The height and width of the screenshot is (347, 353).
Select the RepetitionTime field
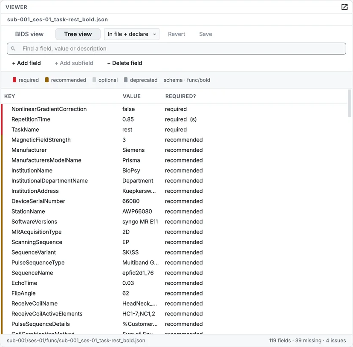click(31, 119)
